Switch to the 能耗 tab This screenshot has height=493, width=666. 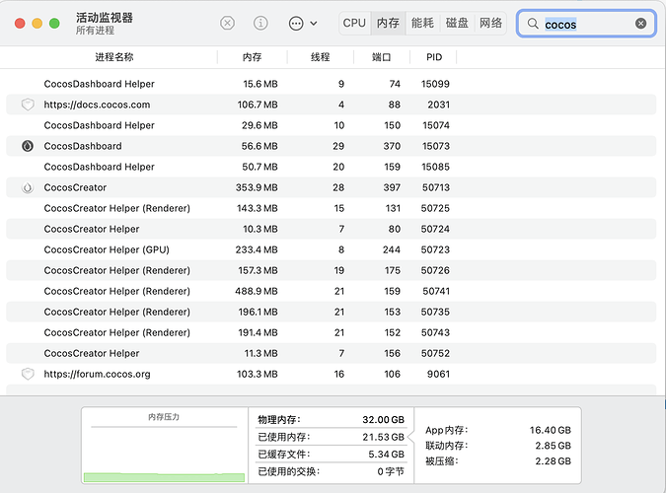tap(422, 23)
